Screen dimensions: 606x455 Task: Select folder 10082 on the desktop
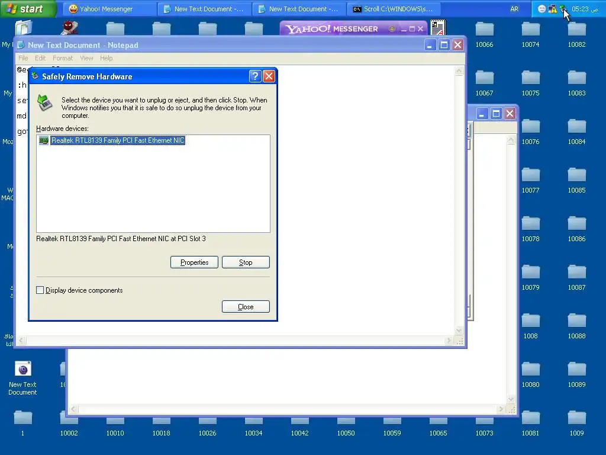coord(576,35)
